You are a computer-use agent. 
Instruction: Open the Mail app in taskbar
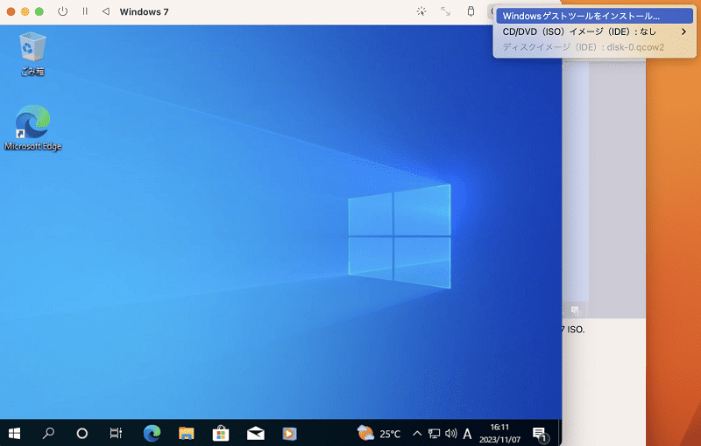click(255, 433)
